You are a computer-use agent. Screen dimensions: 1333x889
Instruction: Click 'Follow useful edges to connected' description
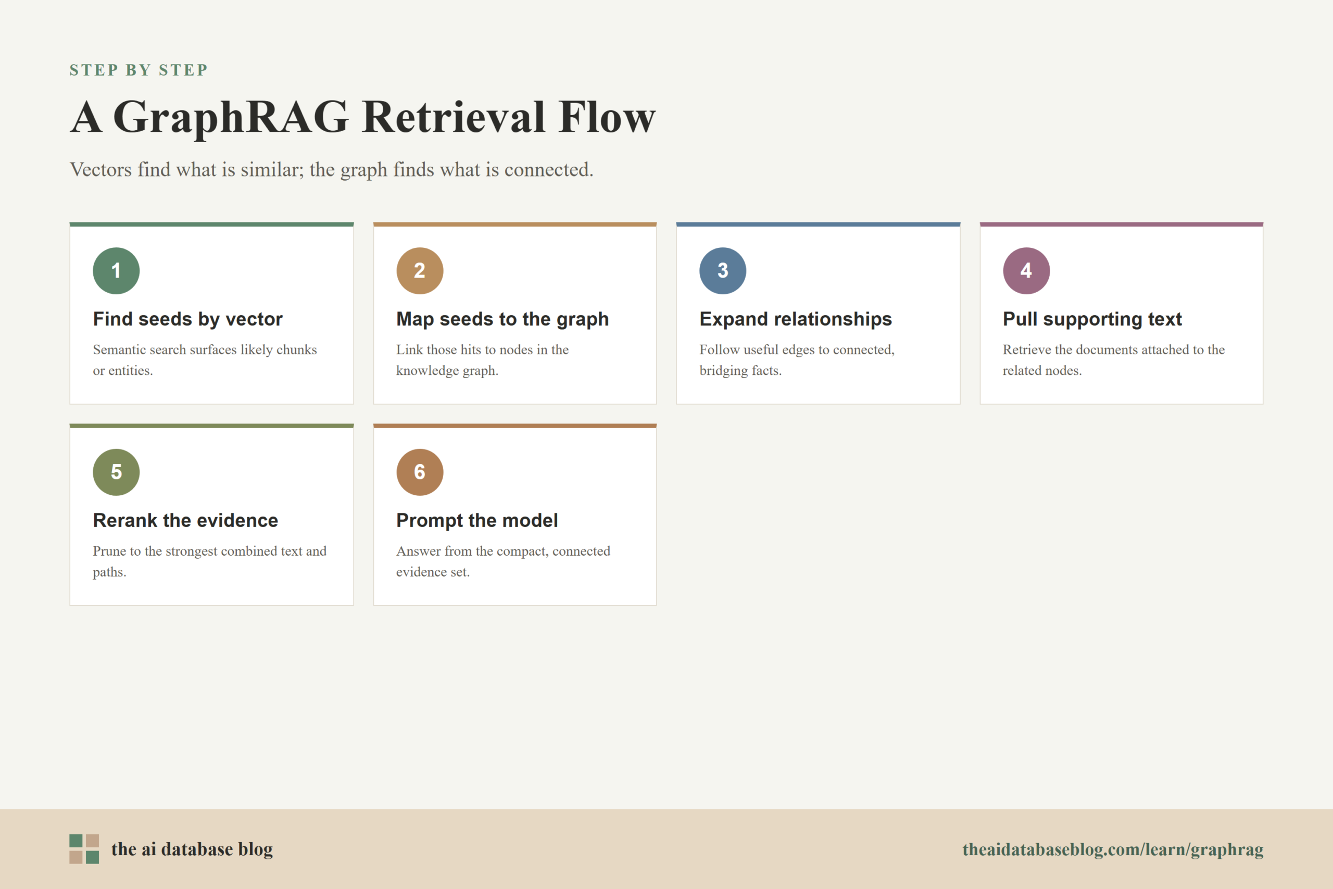(x=797, y=360)
